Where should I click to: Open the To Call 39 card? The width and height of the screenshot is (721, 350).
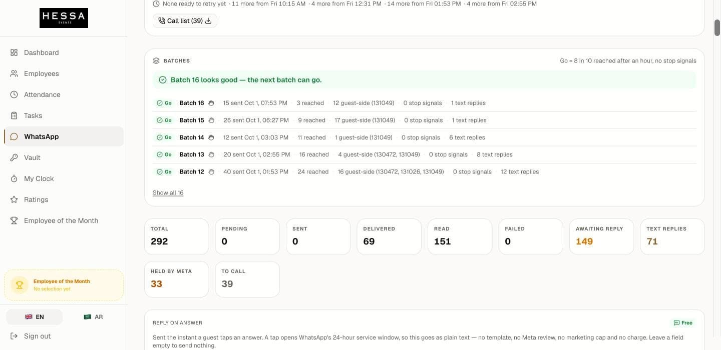point(247,279)
